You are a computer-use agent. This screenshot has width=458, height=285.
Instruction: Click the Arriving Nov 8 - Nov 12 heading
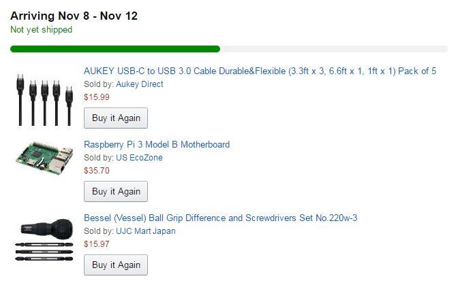tap(74, 16)
